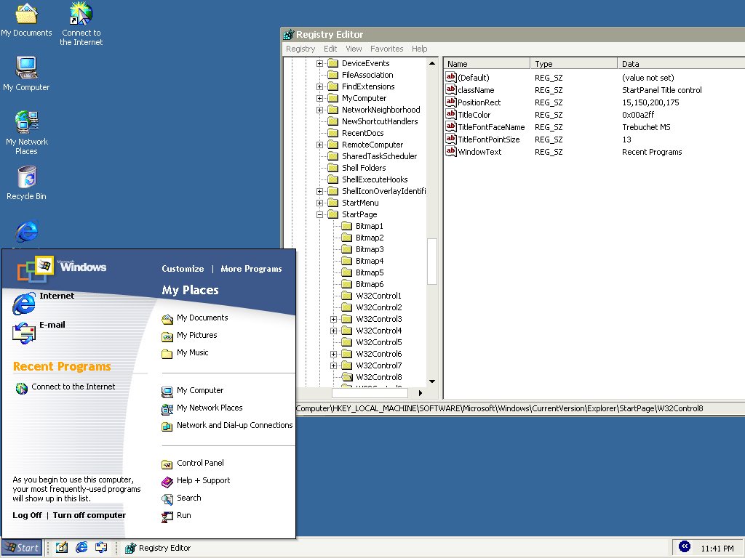Open Network and Dial-up Connections
The width and height of the screenshot is (745, 558).
point(227,426)
